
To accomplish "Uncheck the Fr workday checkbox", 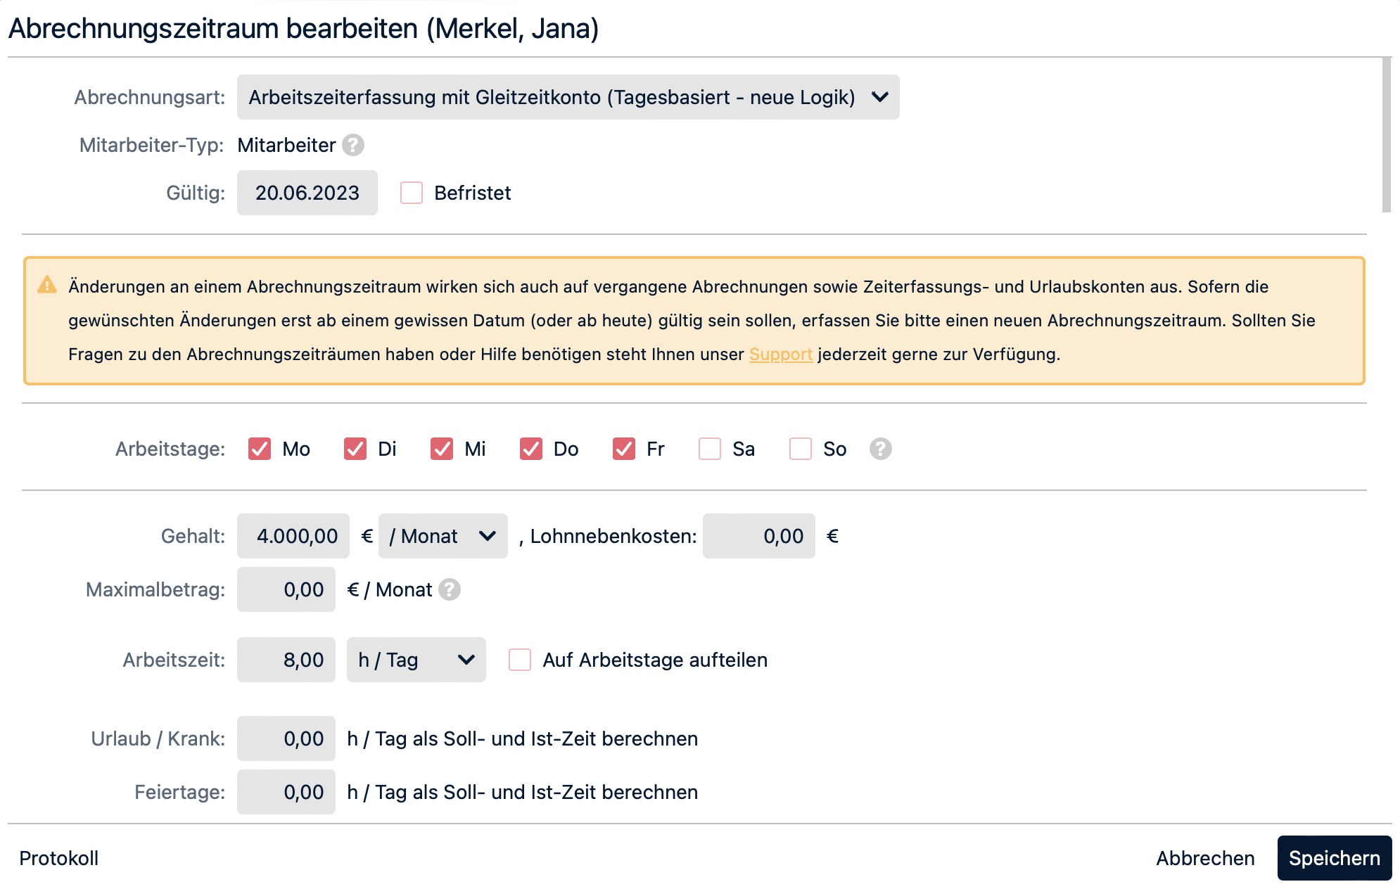I will tap(624, 449).
